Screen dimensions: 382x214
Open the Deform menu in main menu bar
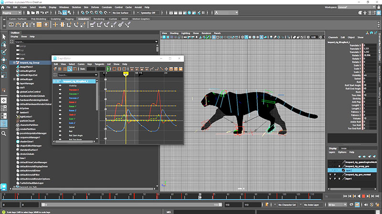[x=95, y=7]
